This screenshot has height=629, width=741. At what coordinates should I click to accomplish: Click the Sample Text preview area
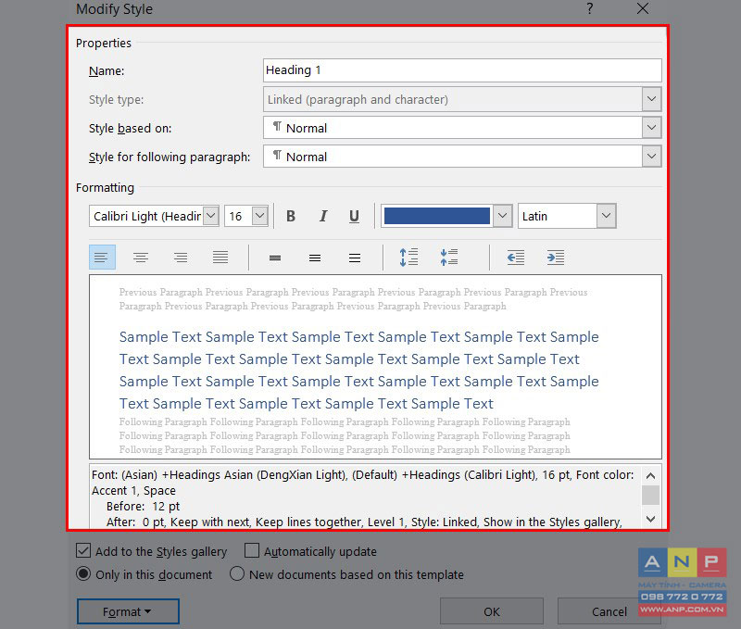375,367
